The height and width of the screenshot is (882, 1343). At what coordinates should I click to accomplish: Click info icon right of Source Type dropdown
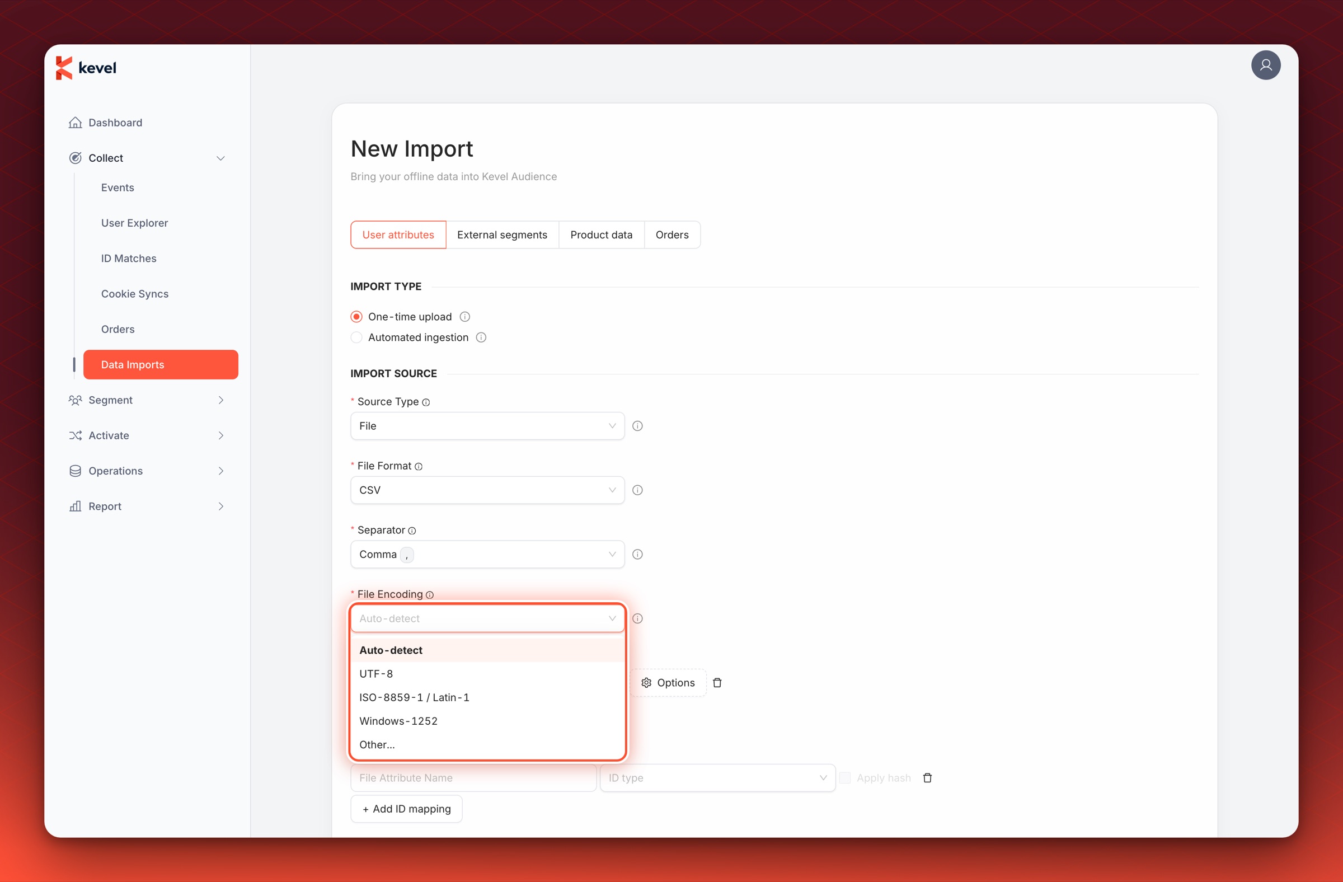click(637, 426)
